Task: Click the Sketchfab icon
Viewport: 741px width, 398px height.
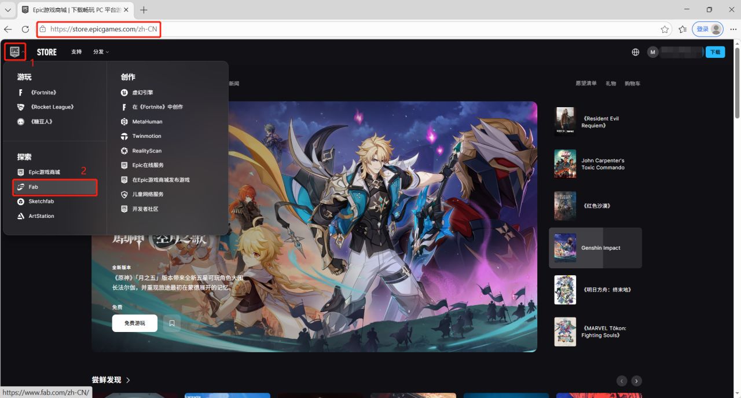Action: click(x=21, y=202)
